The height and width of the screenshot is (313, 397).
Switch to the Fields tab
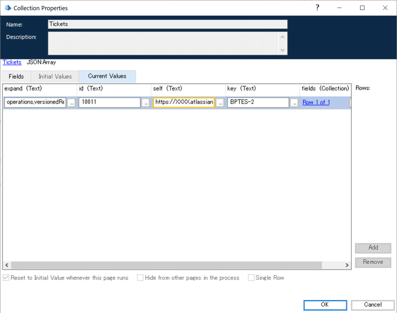pos(16,76)
